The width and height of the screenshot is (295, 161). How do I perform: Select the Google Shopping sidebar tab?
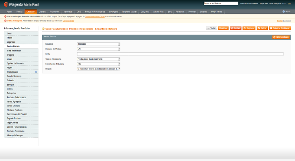click(21, 76)
